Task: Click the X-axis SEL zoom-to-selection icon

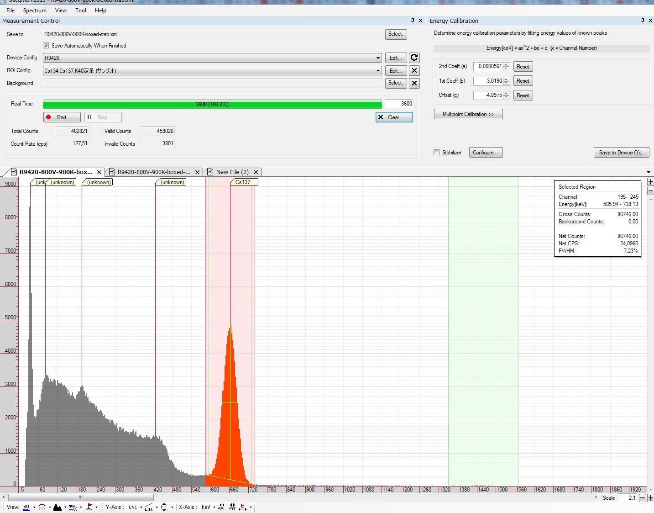Action: pyautogui.click(x=222, y=507)
